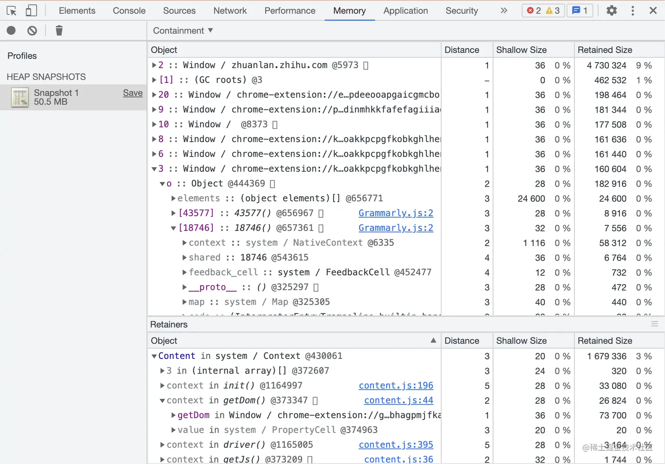The height and width of the screenshot is (464, 665).
Task: Sort by Distance column in top table
Action: (467, 50)
